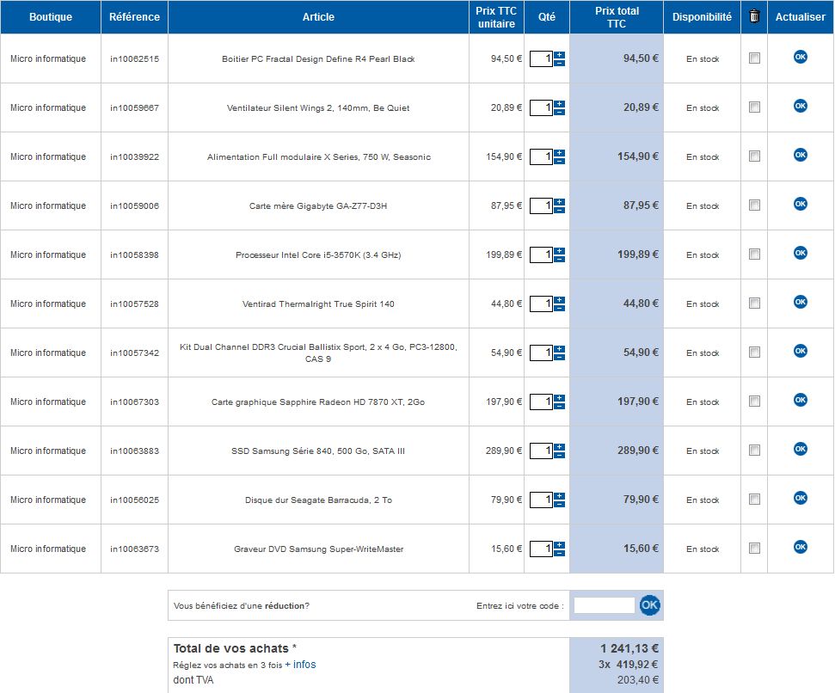Click the Article column header
835x693 pixels.
tap(318, 17)
